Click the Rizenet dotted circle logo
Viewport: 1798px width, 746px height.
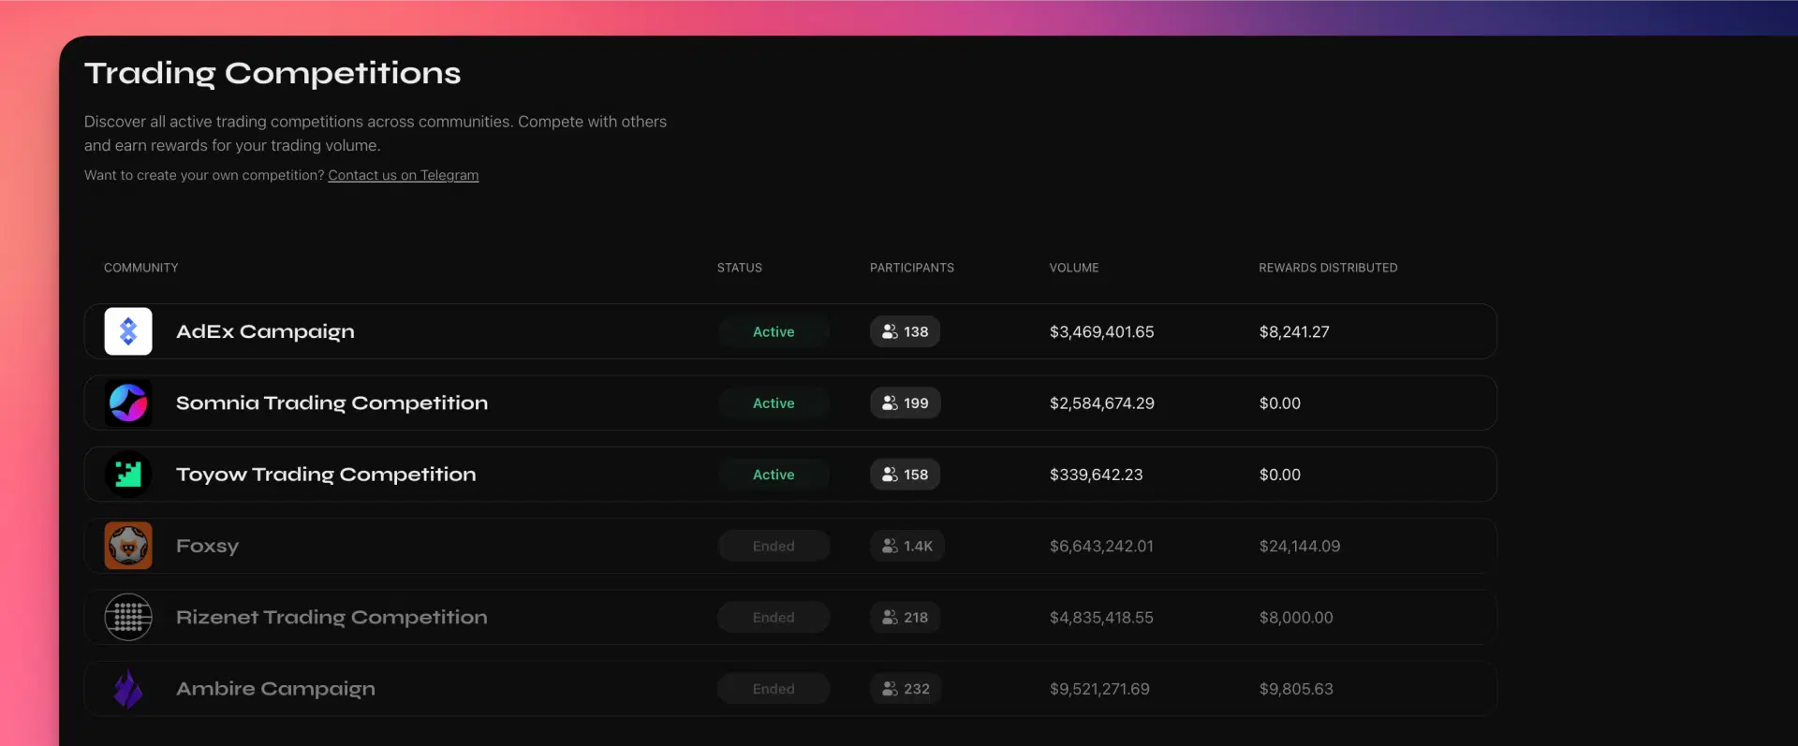[x=128, y=618]
